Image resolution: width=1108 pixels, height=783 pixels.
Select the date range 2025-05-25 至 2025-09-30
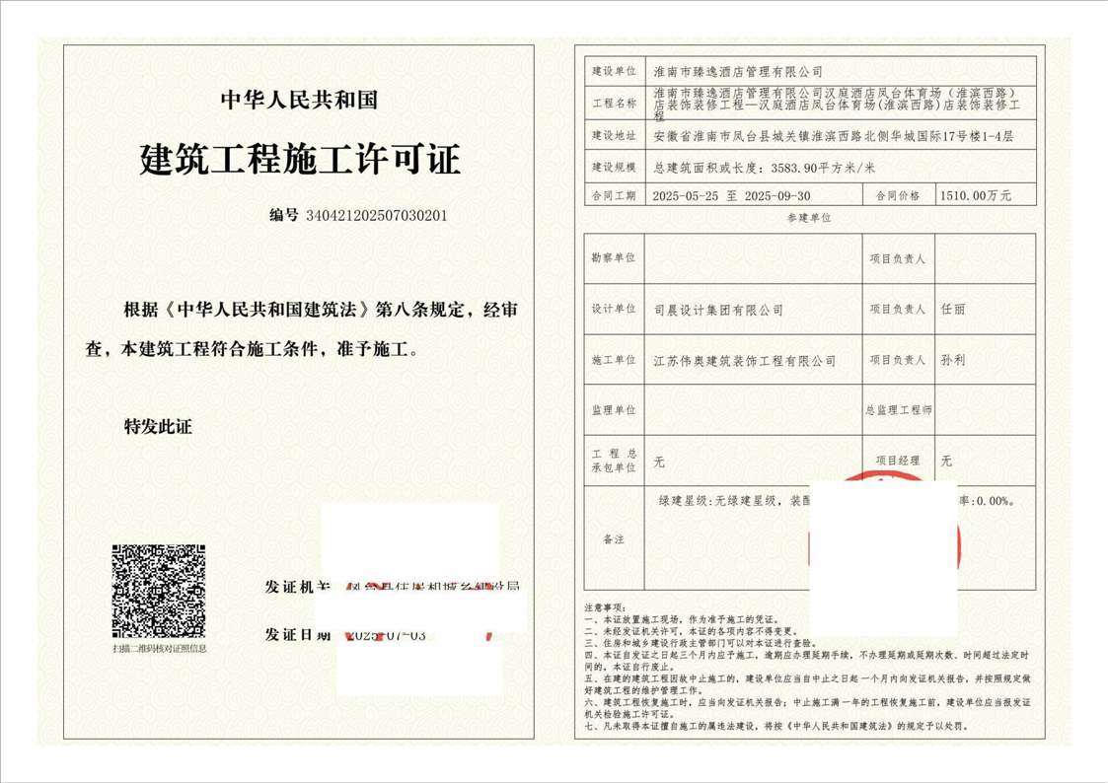731,195
